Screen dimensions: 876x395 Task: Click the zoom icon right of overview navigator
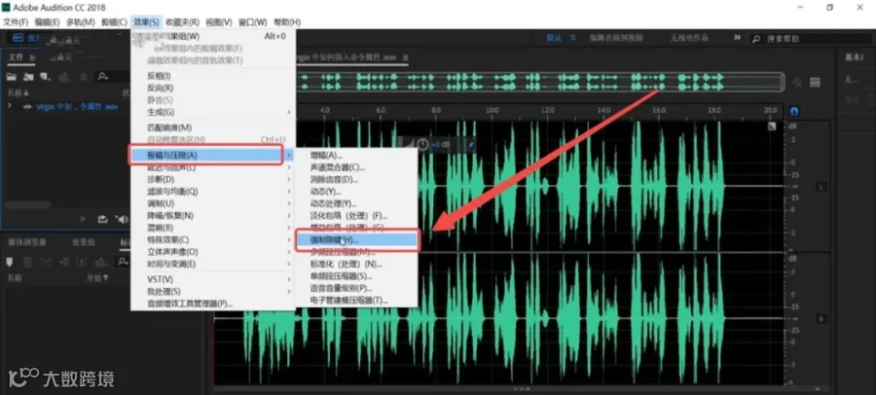point(797,82)
